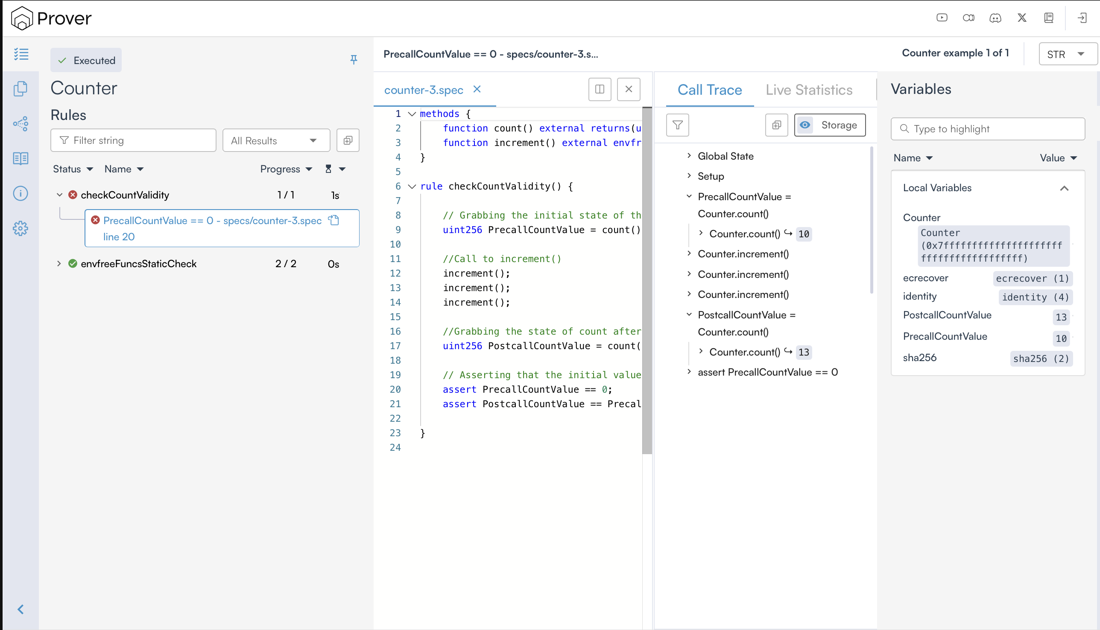Open the Discord link icon in the header
This screenshot has height=630, width=1100.
(x=995, y=18)
